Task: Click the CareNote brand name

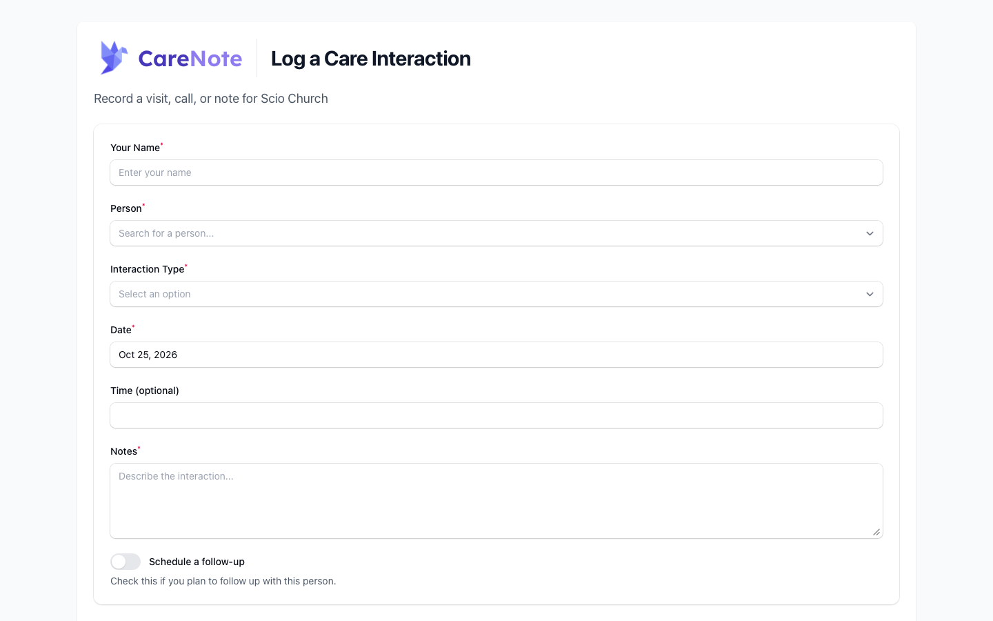Action: (190, 59)
